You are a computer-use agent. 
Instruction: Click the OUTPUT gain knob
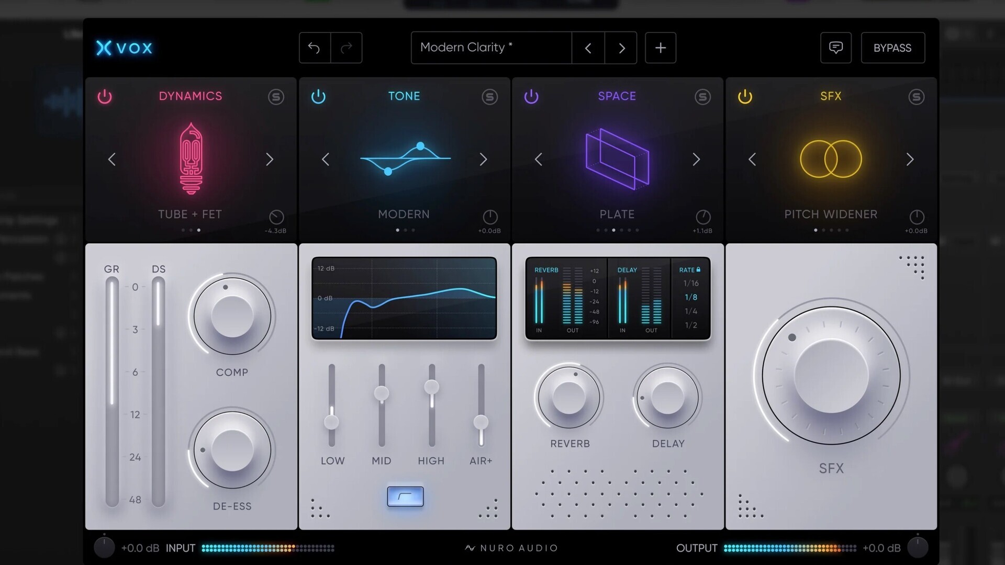[x=918, y=547]
